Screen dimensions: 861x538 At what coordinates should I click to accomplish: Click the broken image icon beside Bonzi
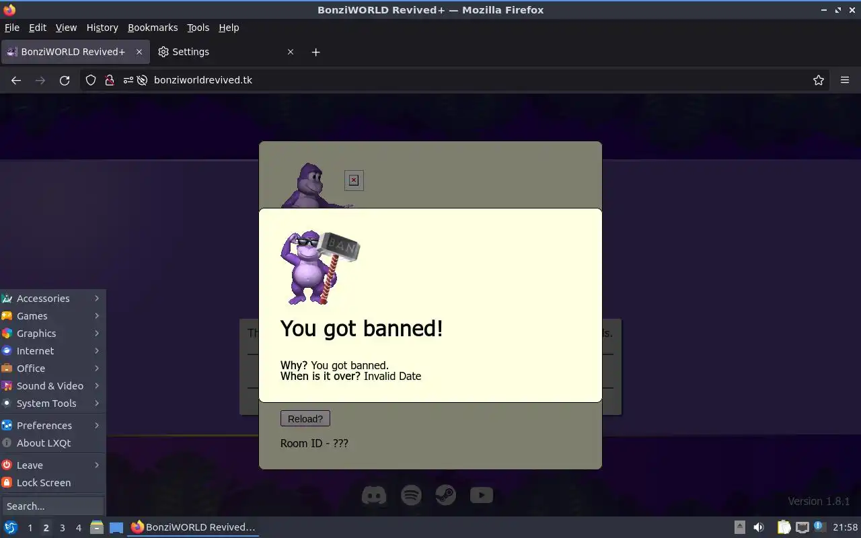click(354, 180)
